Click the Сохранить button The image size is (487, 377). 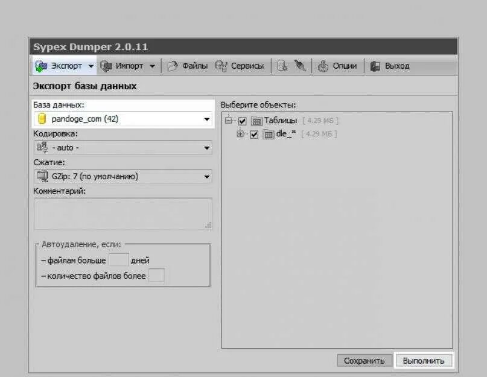click(x=364, y=361)
